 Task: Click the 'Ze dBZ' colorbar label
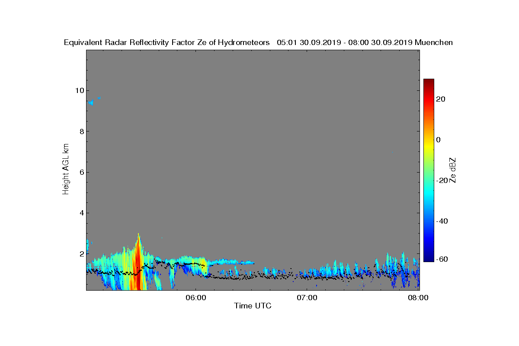tap(453, 170)
